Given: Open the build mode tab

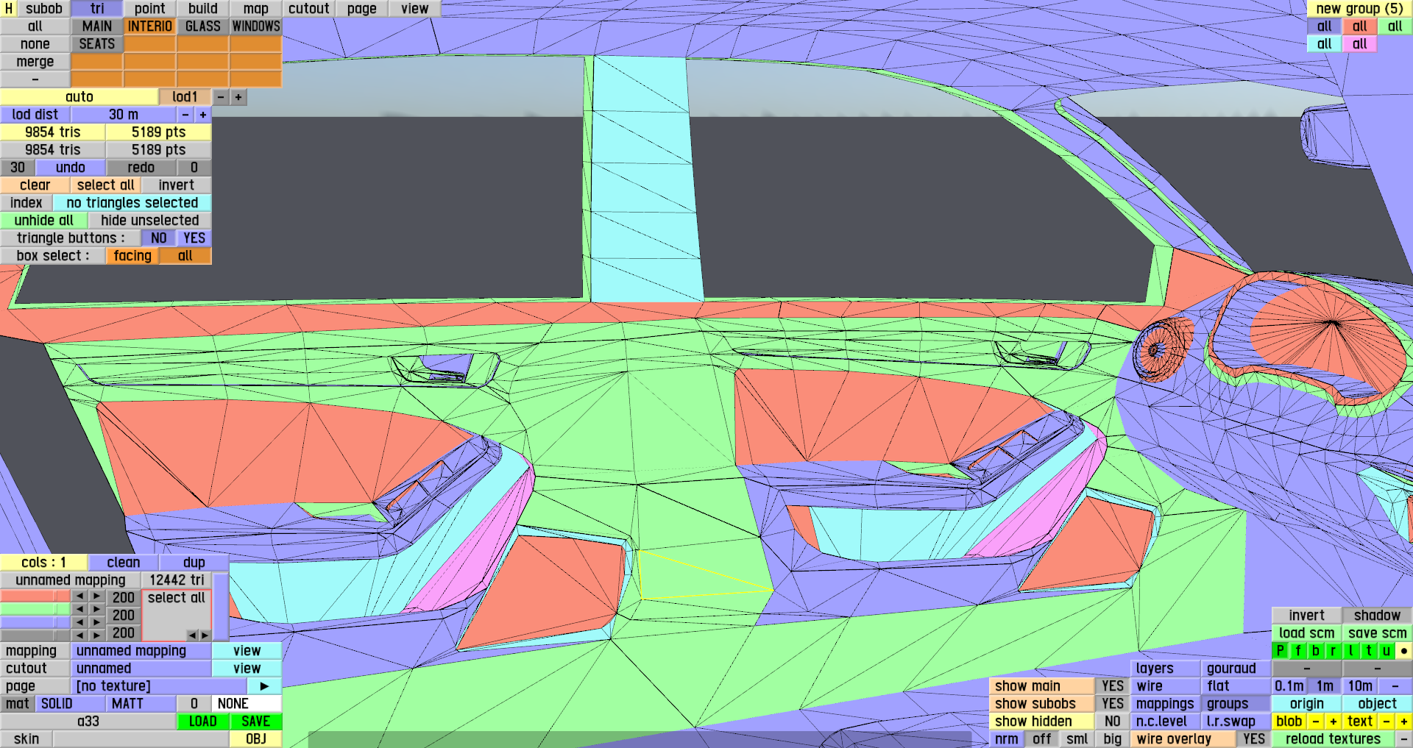Looking at the screenshot, I should pyautogui.click(x=203, y=9).
